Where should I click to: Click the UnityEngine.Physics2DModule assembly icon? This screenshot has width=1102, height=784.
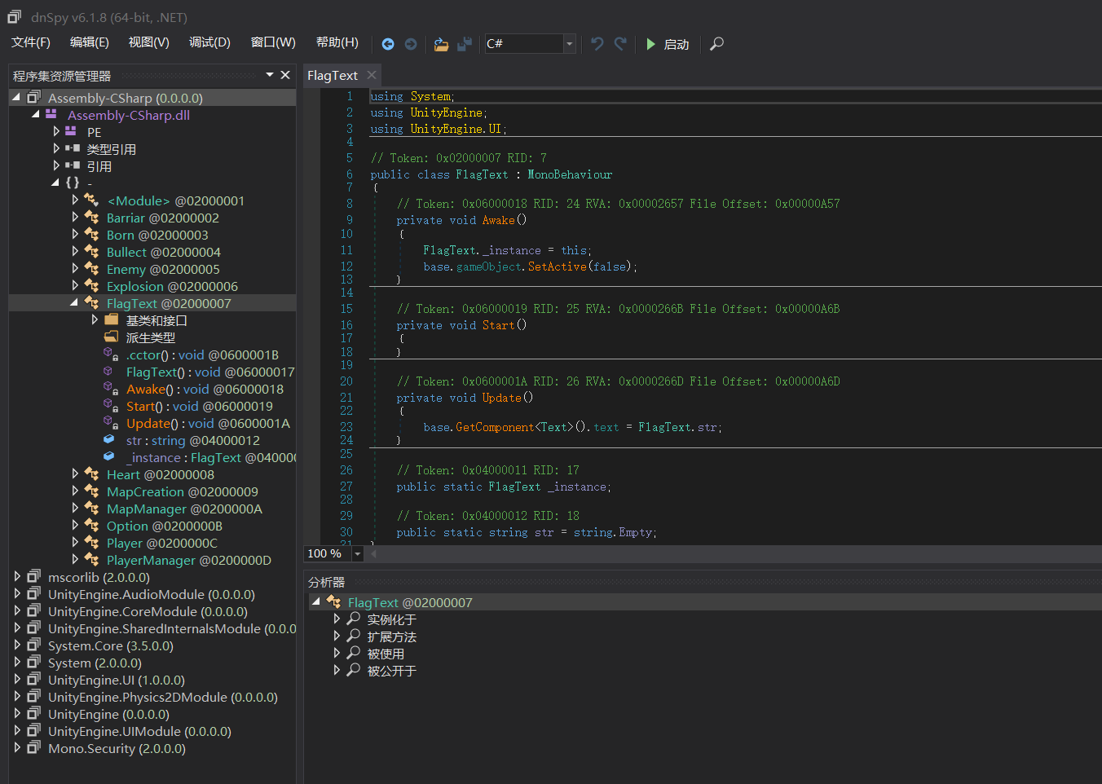[33, 696]
